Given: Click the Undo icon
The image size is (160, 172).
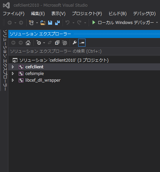Looking at the screenshot, I should pyautogui.click(x=67, y=23).
